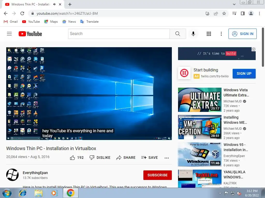The width and height of the screenshot is (265, 198).
Task: Click into the YouTube Search field
Action: tap(119, 34)
